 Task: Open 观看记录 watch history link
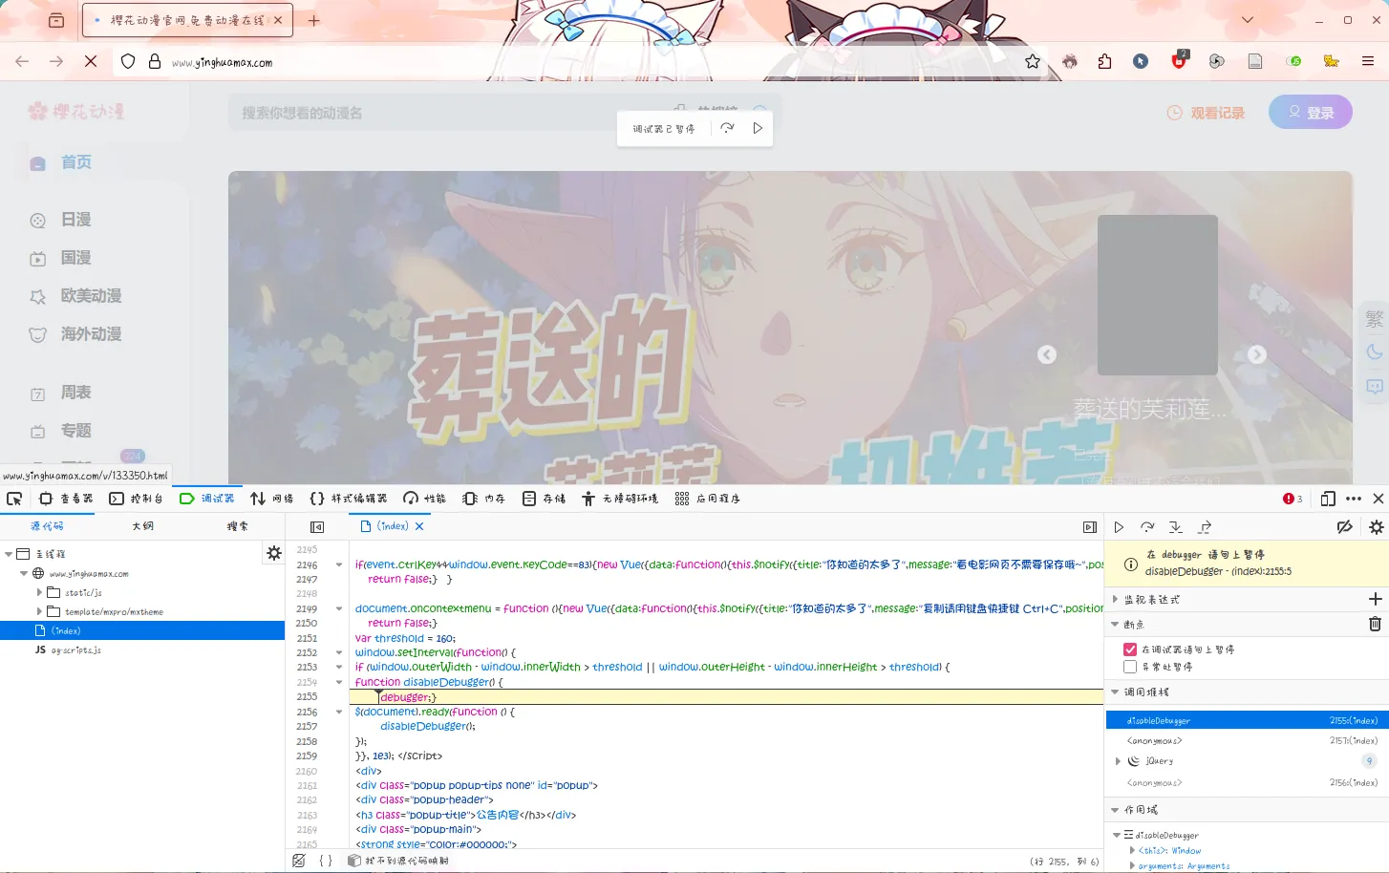[x=1207, y=113]
